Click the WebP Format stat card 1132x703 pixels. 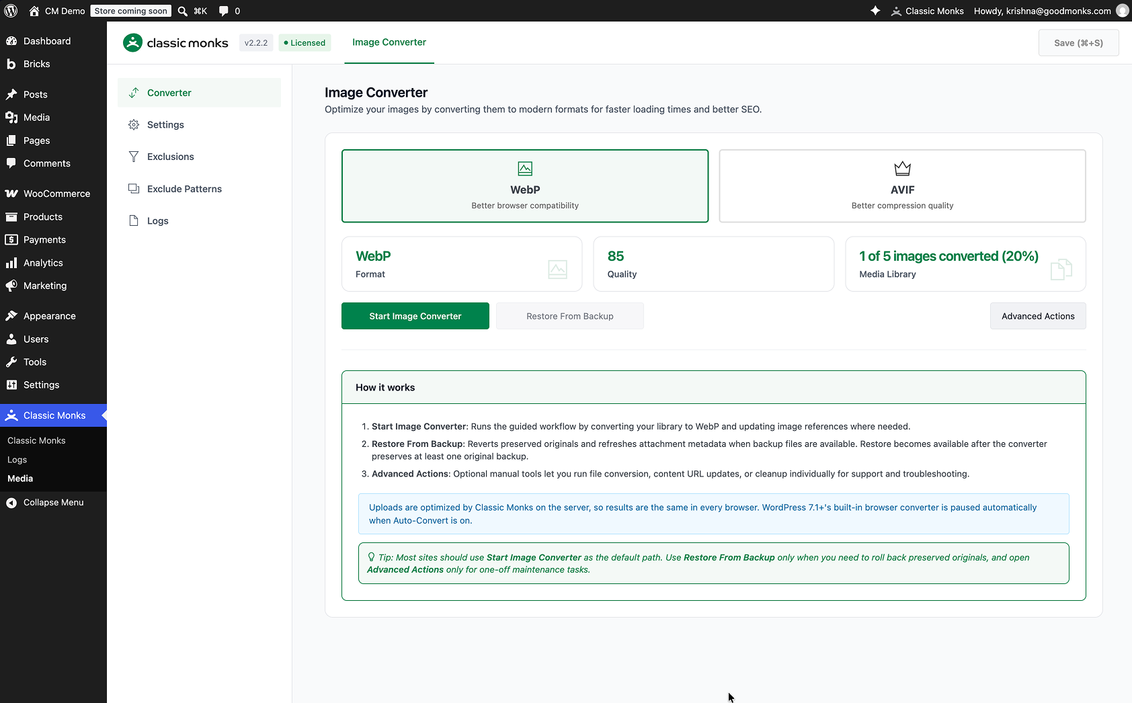tap(462, 264)
